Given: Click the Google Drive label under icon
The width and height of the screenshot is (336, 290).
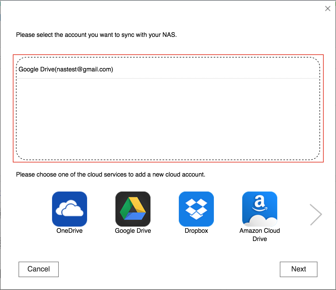Looking at the screenshot, I should [x=133, y=231].
